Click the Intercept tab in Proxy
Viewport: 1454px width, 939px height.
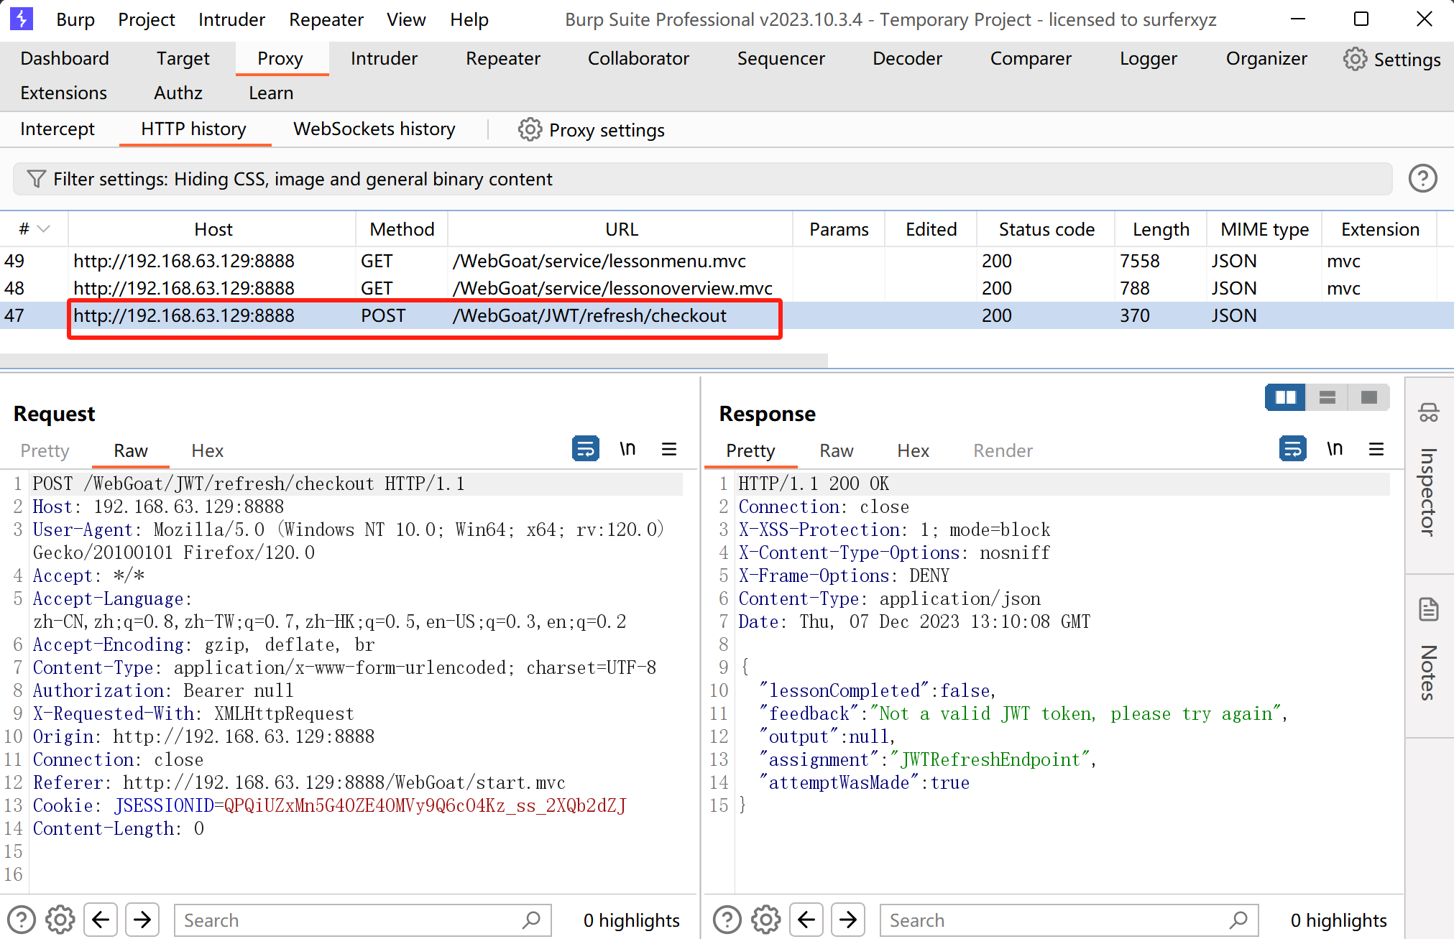[x=58, y=129]
